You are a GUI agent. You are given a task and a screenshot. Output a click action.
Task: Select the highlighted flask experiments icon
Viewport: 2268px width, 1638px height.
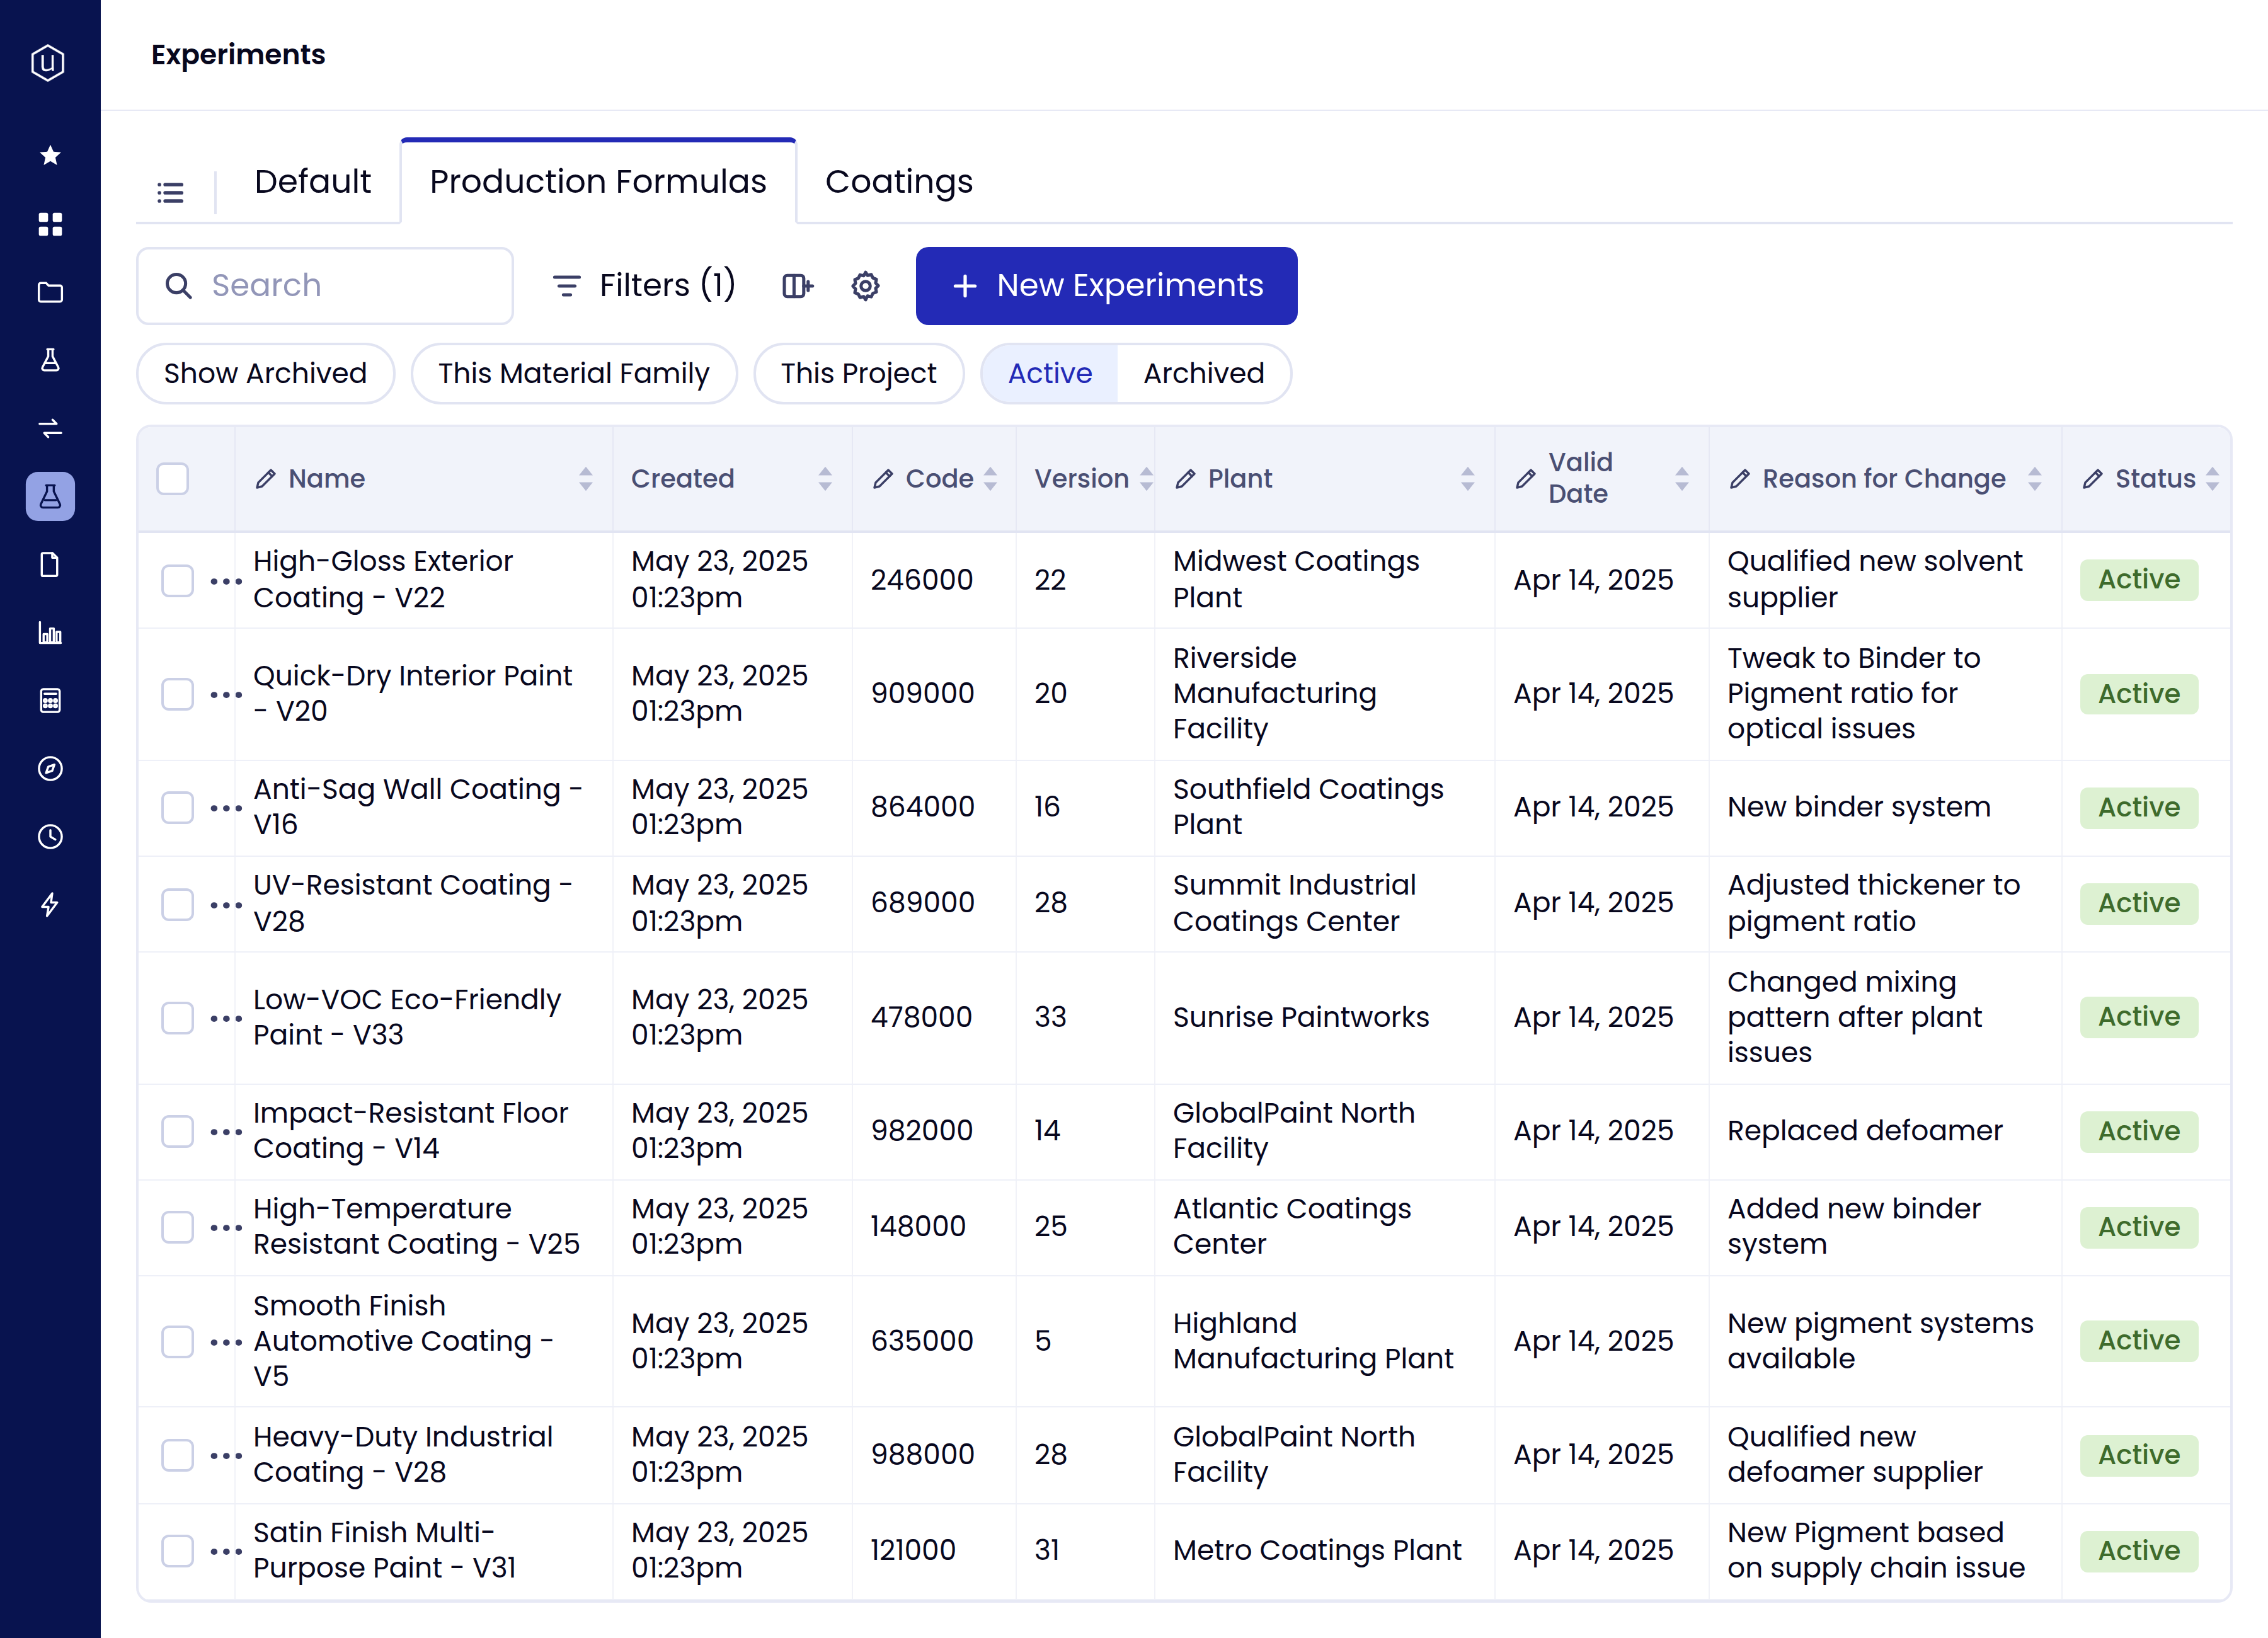point(50,496)
